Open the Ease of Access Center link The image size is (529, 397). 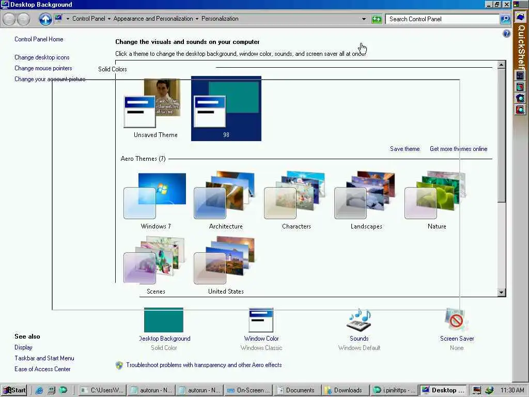42,369
